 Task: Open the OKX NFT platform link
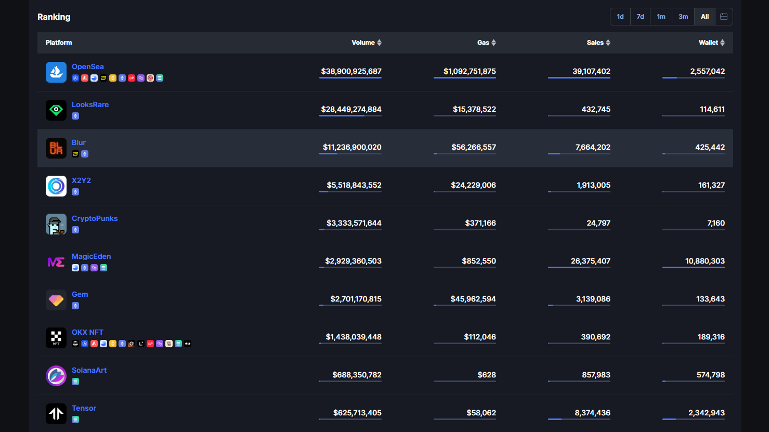coord(87,332)
